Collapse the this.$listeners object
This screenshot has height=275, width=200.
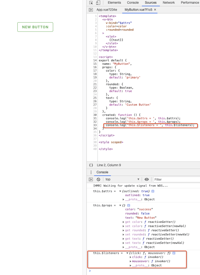coord(127,253)
